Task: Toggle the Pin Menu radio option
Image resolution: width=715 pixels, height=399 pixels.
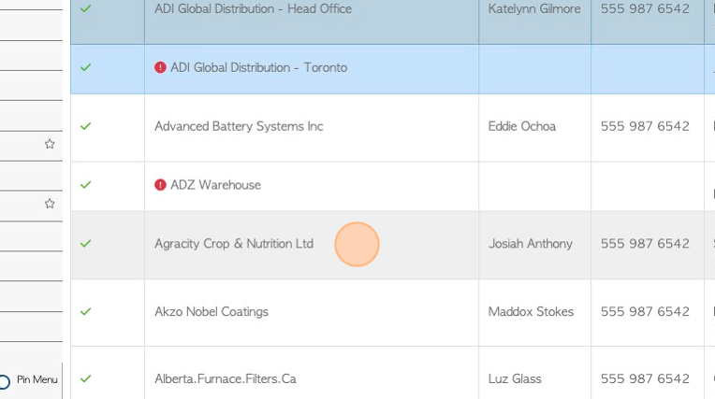Action: pos(4,381)
